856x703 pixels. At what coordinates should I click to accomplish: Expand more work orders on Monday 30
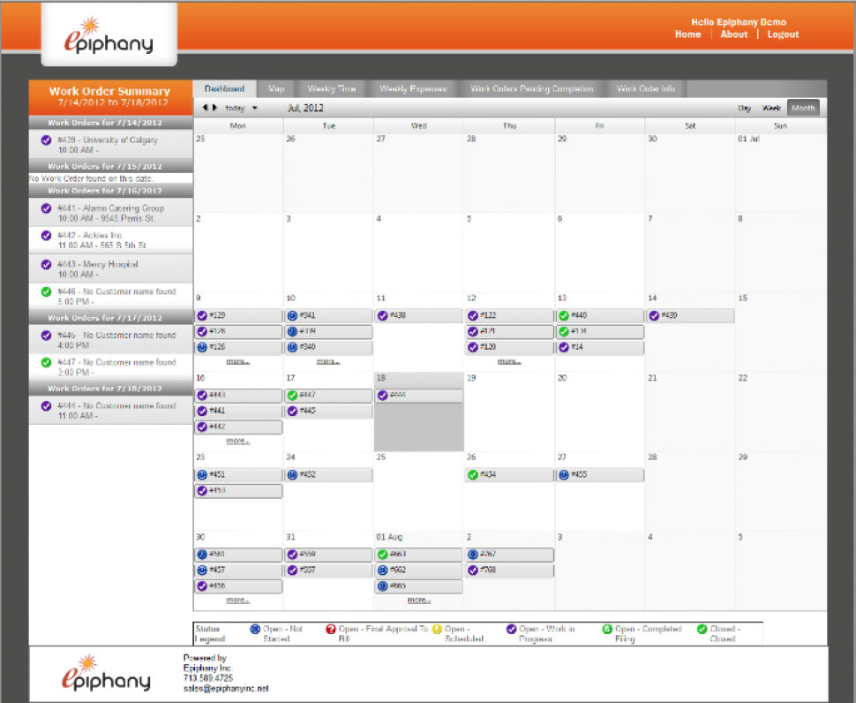click(x=238, y=601)
